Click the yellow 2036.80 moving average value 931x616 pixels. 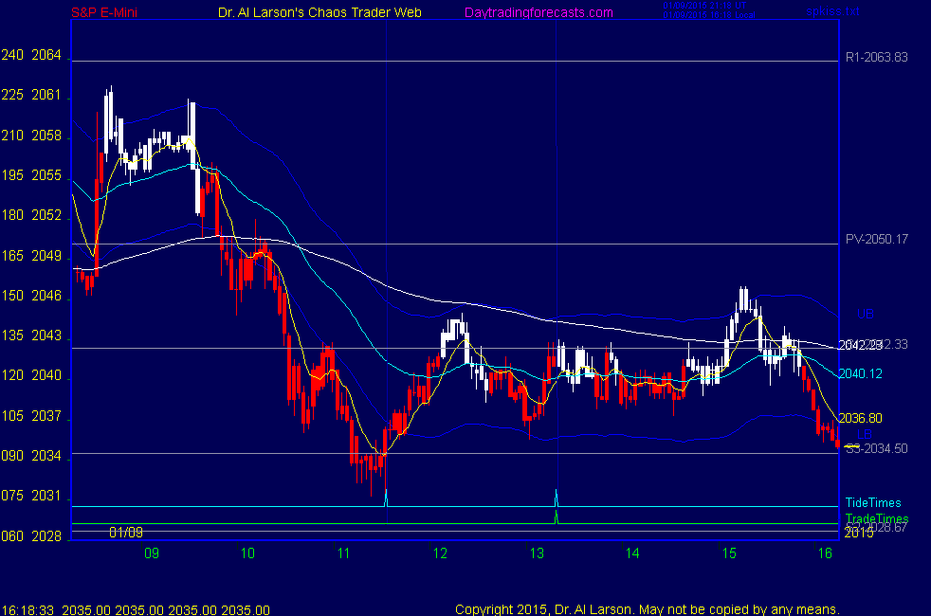coord(861,418)
